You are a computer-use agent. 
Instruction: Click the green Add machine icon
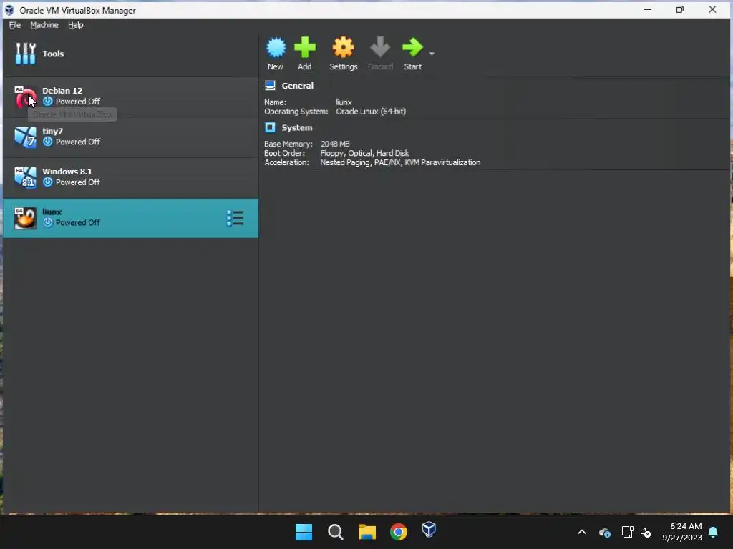305,47
